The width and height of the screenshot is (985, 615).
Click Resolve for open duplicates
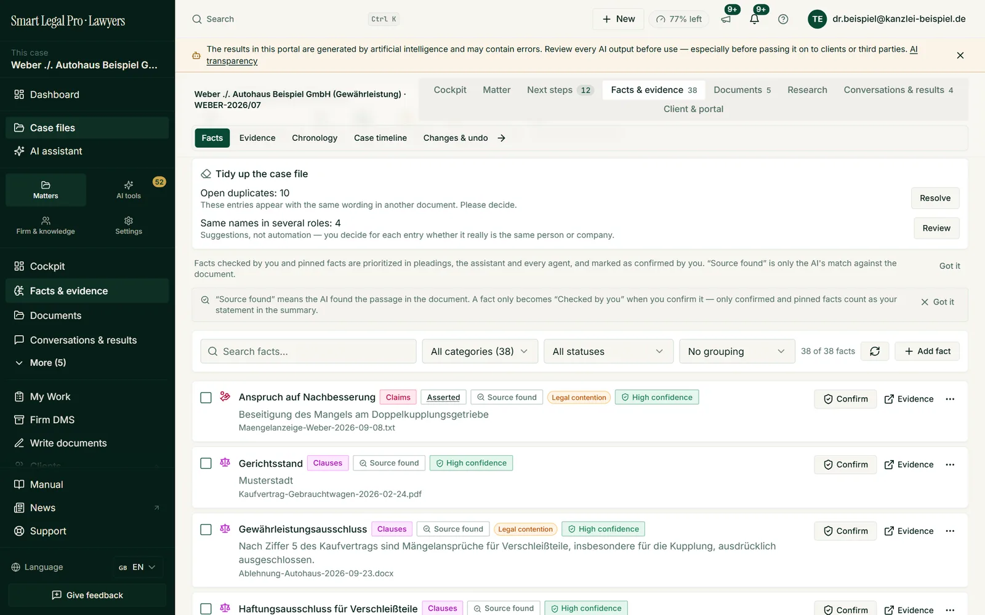(935, 198)
